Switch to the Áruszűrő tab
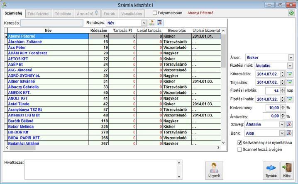The height and width of the screenshot is (184, 298). [x=88, y=14]
